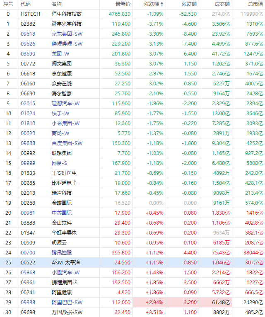265x317 pixels.
Task: Open 京东集团-SW stock link
Action: 67,34
